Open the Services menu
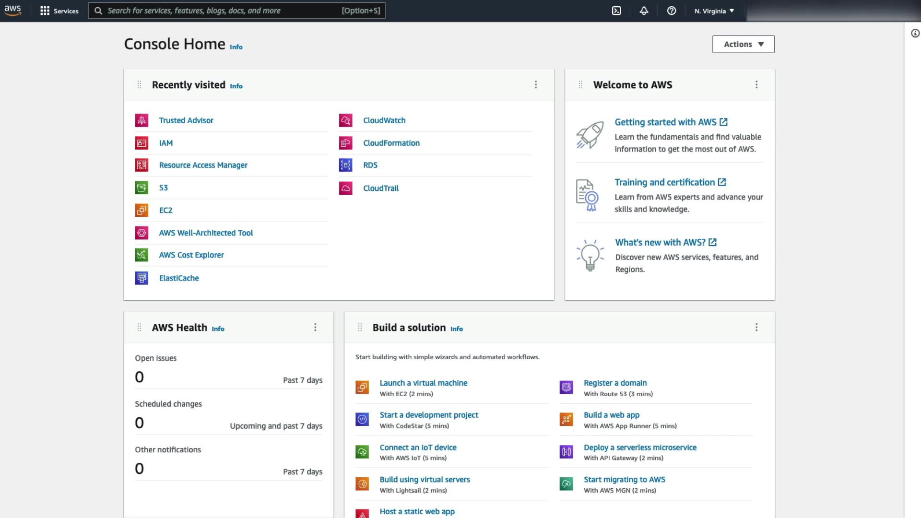This screenshot has height=518, width=921. click(59, 11)
